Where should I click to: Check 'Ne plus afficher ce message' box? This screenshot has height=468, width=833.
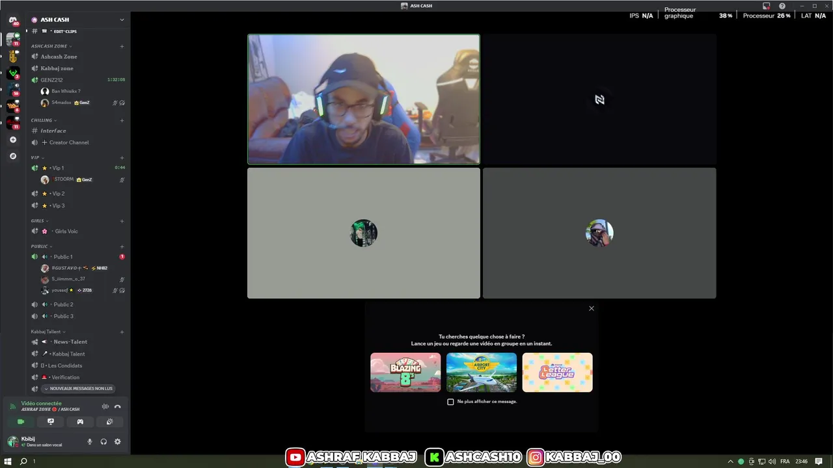point(450,402)
